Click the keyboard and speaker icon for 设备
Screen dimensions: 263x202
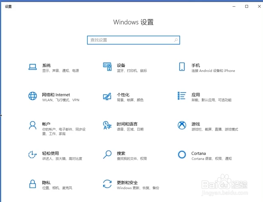107,67
